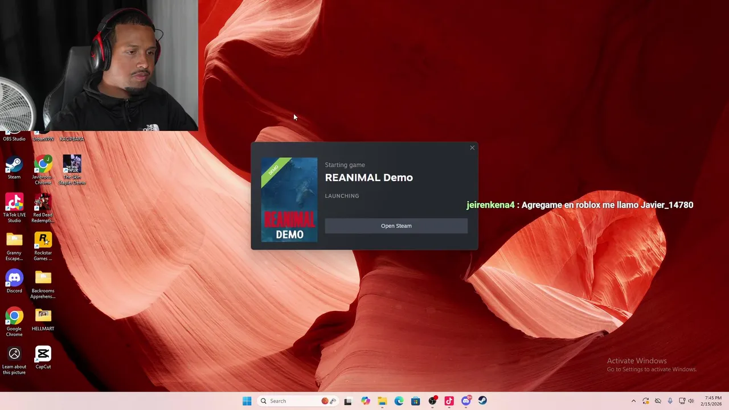Image resolution: width=729 pixels, height=410 pixels.
Task: Open File Explorer from the taskbar
Action: click(x=382, y=401)
